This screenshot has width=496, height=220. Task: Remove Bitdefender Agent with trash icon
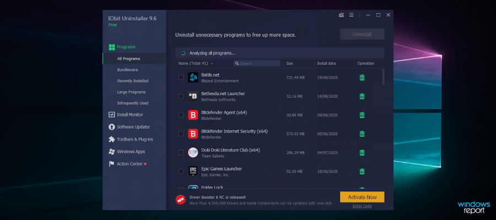[362, 115]
